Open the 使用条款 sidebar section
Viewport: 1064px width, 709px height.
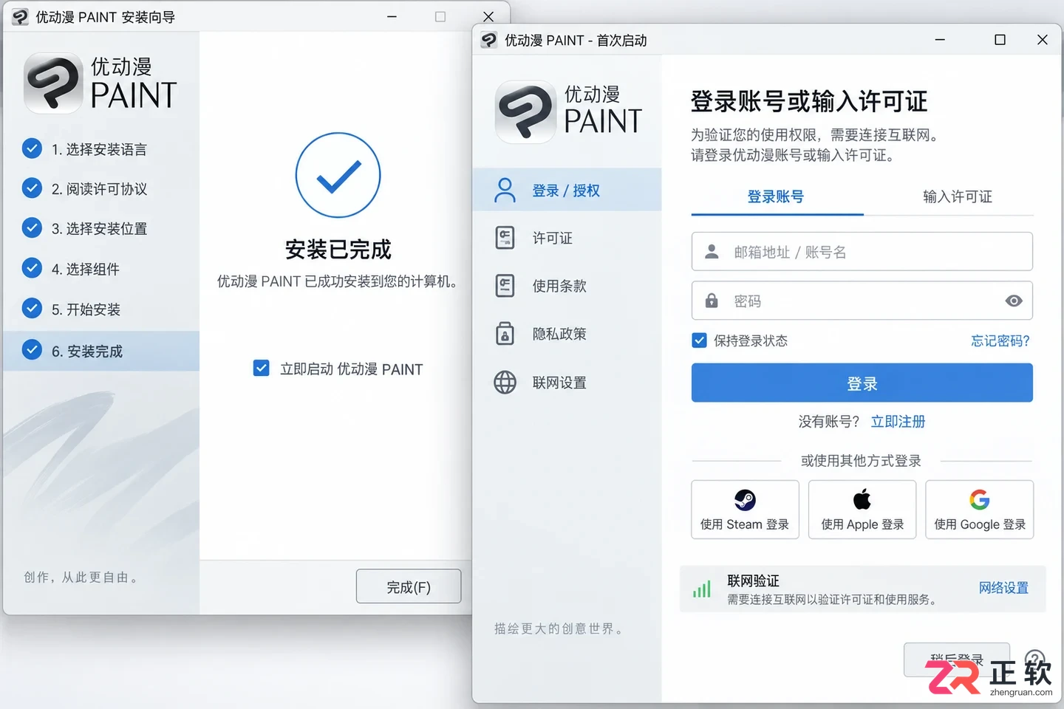(567, 286)
